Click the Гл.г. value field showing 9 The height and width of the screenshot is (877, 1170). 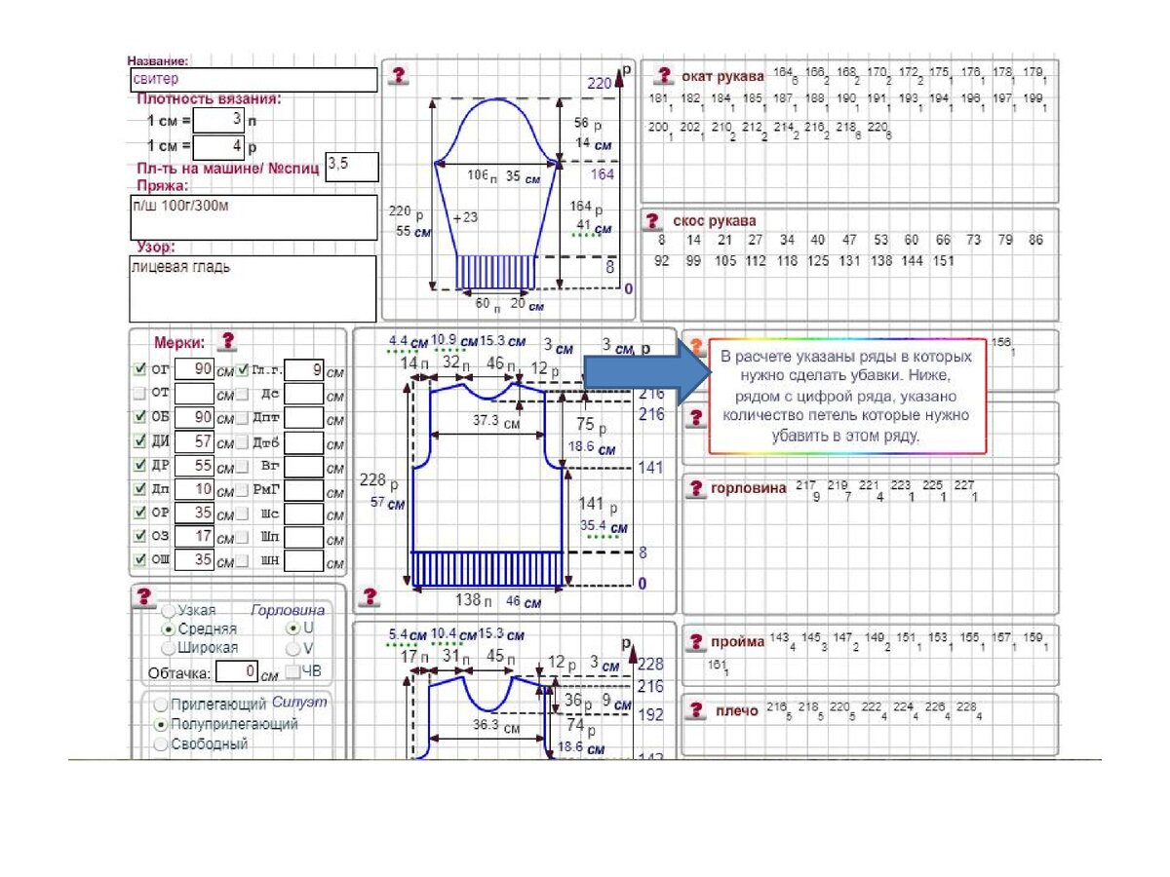pyautogui.click(x=305, y=370)
